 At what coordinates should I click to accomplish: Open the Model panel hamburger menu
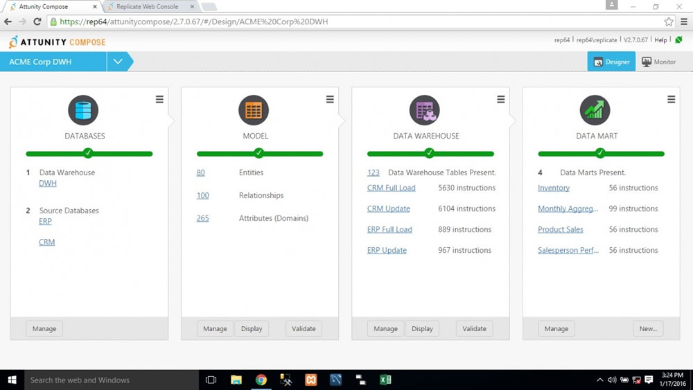330,99
